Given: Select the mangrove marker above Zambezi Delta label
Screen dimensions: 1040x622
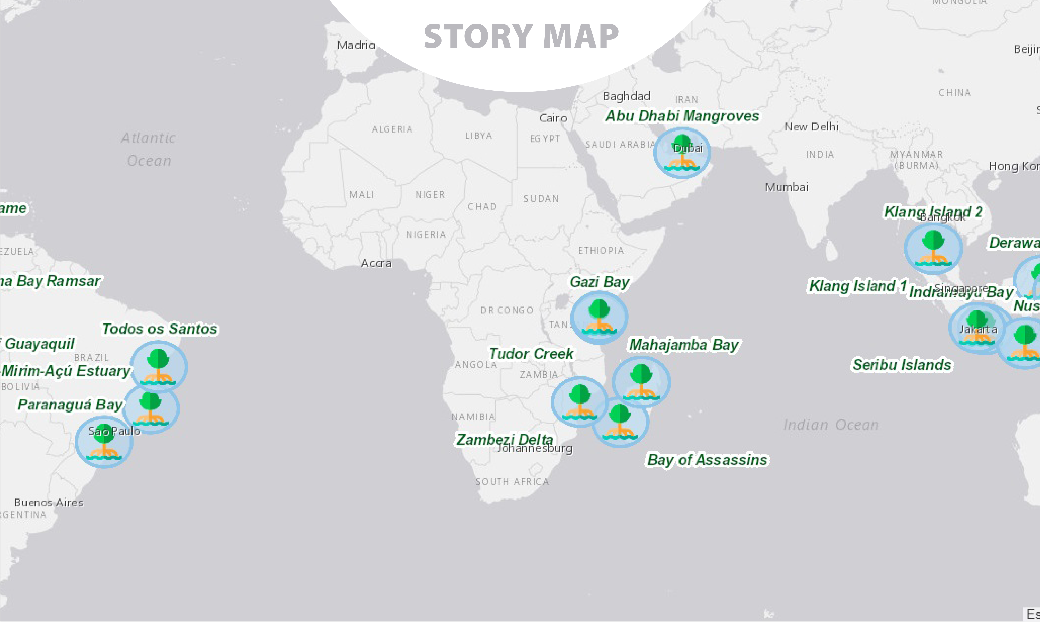Looking at the screenshot, I should coord(580,401).
